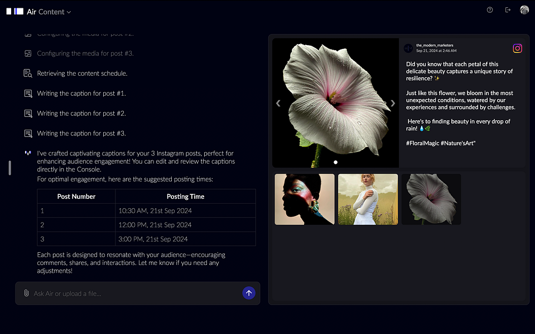Select the painted face portrait thumbnail
This screenshot has height=334, width=535.
(305, 199)
